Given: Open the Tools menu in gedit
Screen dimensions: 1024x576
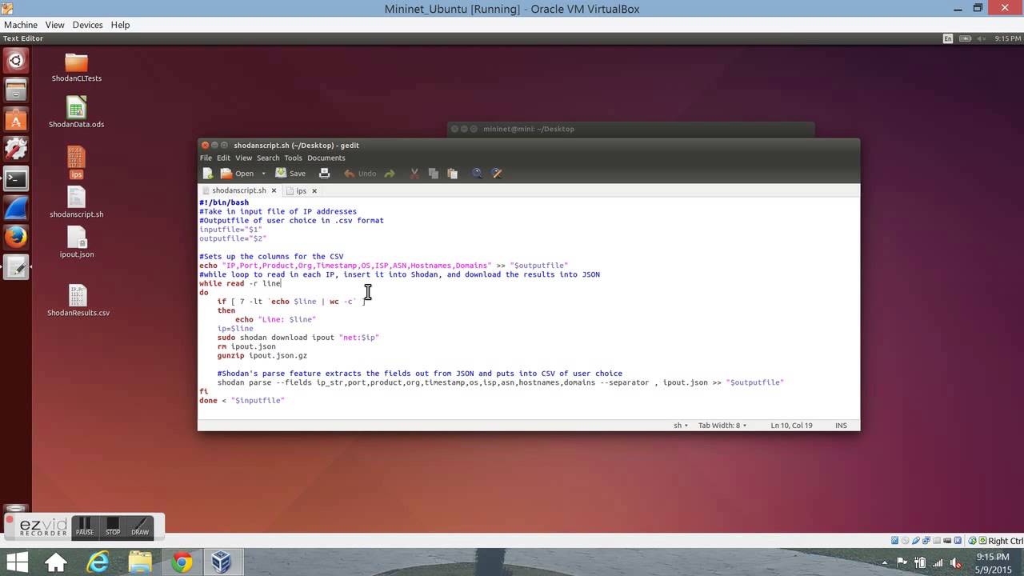Looking at the screenshot, I should [293, 158].
